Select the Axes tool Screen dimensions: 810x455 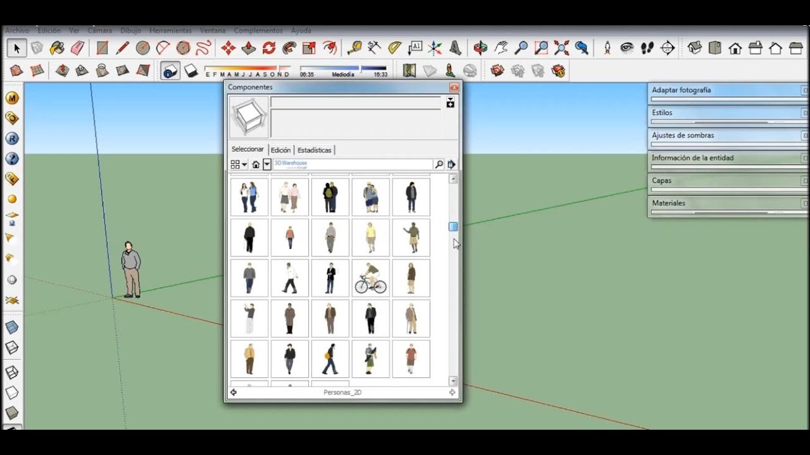pos(435,48)
